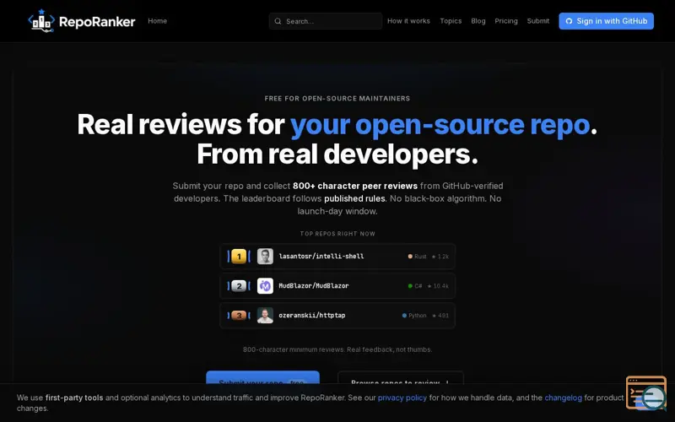Click the published rules text

(x=354, y=198)
